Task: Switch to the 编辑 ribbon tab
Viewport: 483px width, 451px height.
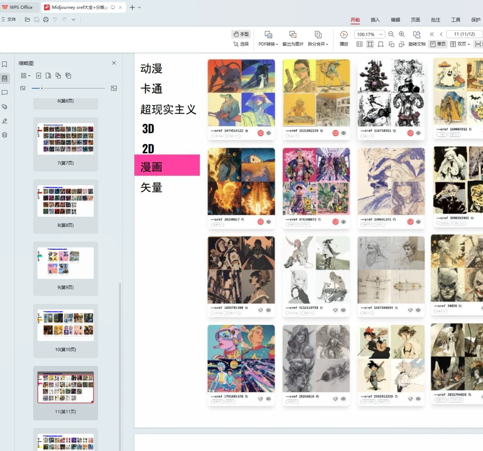Action: [x=395, y=20]
